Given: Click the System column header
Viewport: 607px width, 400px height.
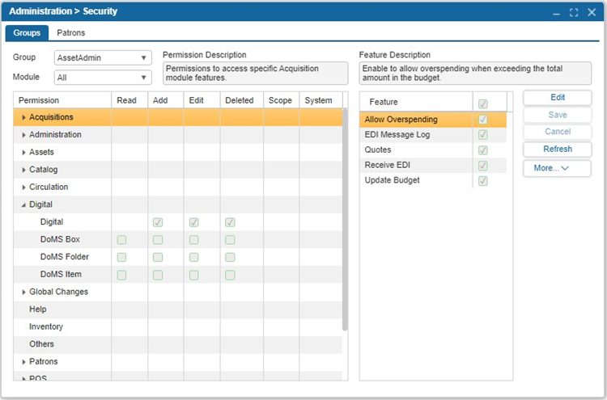Looking at the screenshot, I should pos(321,100).
